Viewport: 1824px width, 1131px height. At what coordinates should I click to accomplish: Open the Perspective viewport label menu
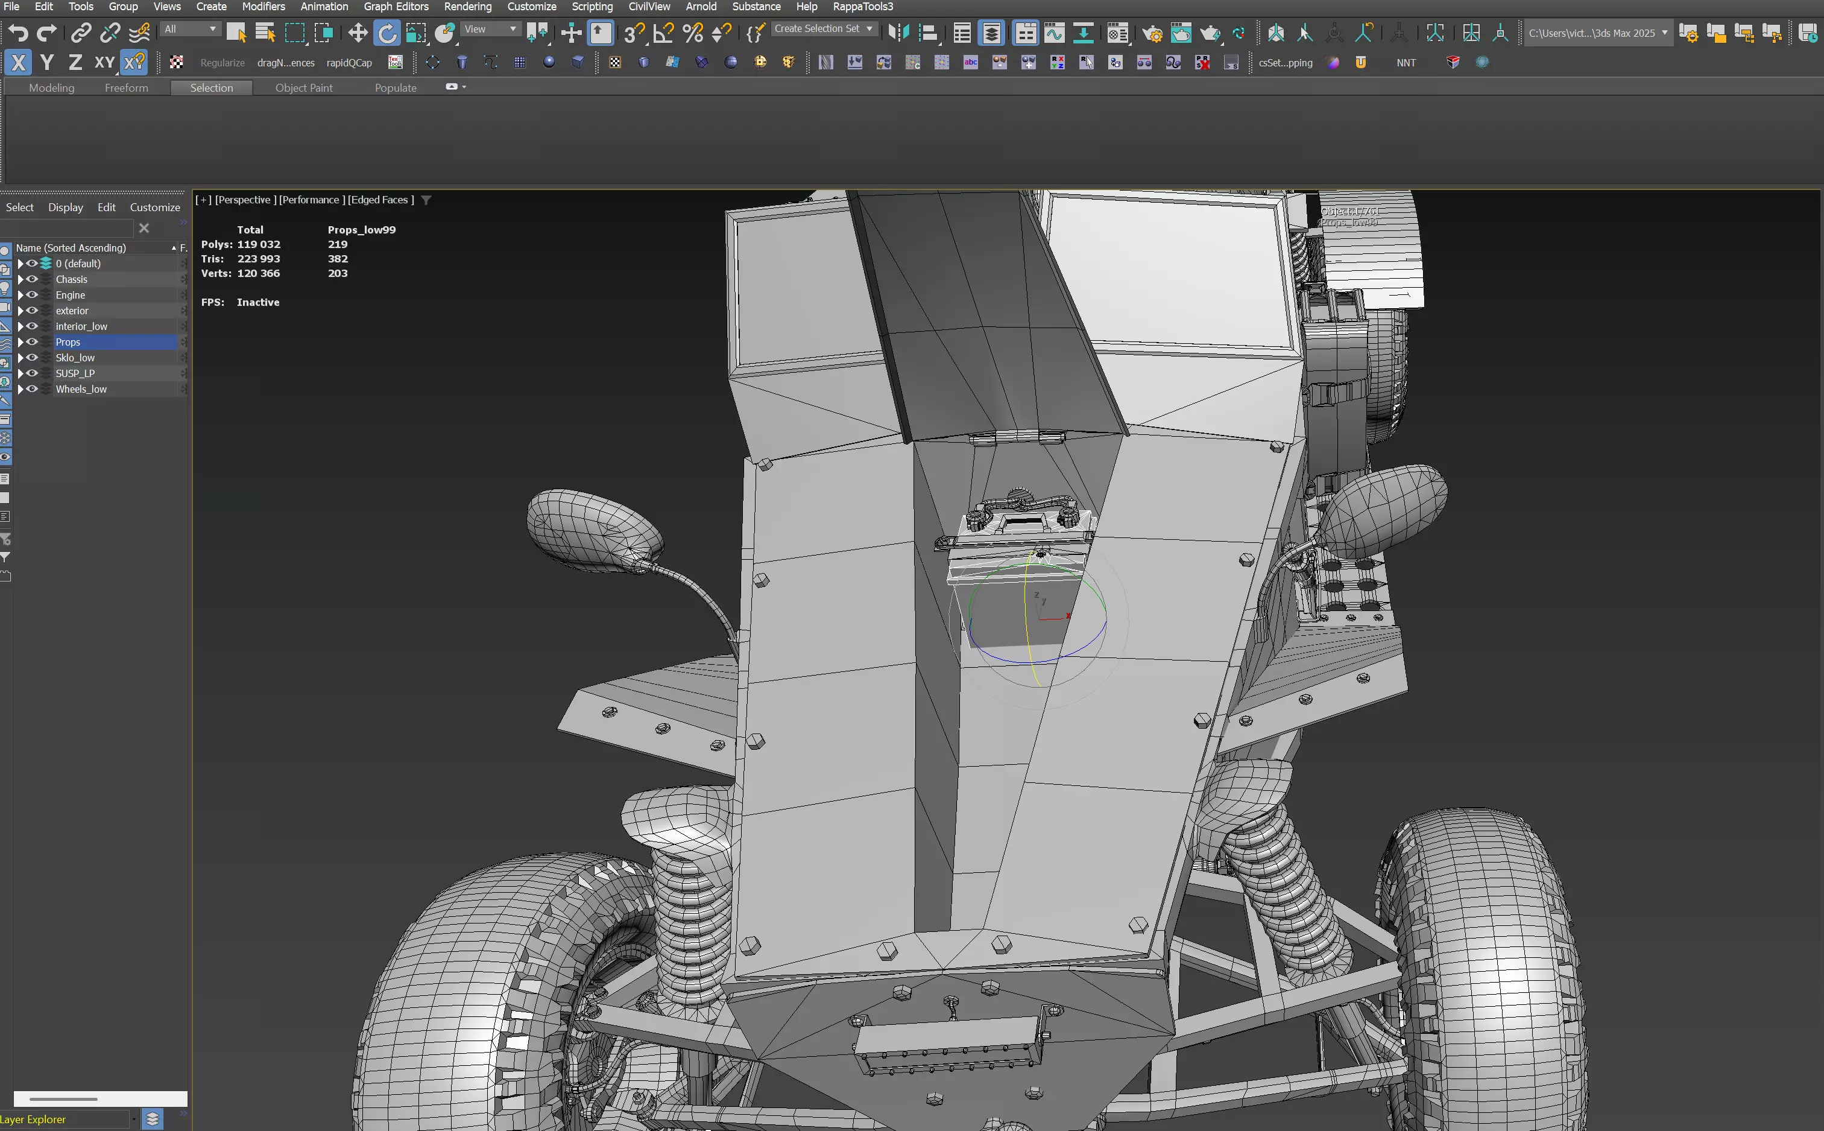[245, 200]
